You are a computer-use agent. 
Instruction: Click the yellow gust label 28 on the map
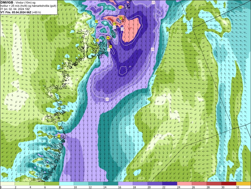96,21
